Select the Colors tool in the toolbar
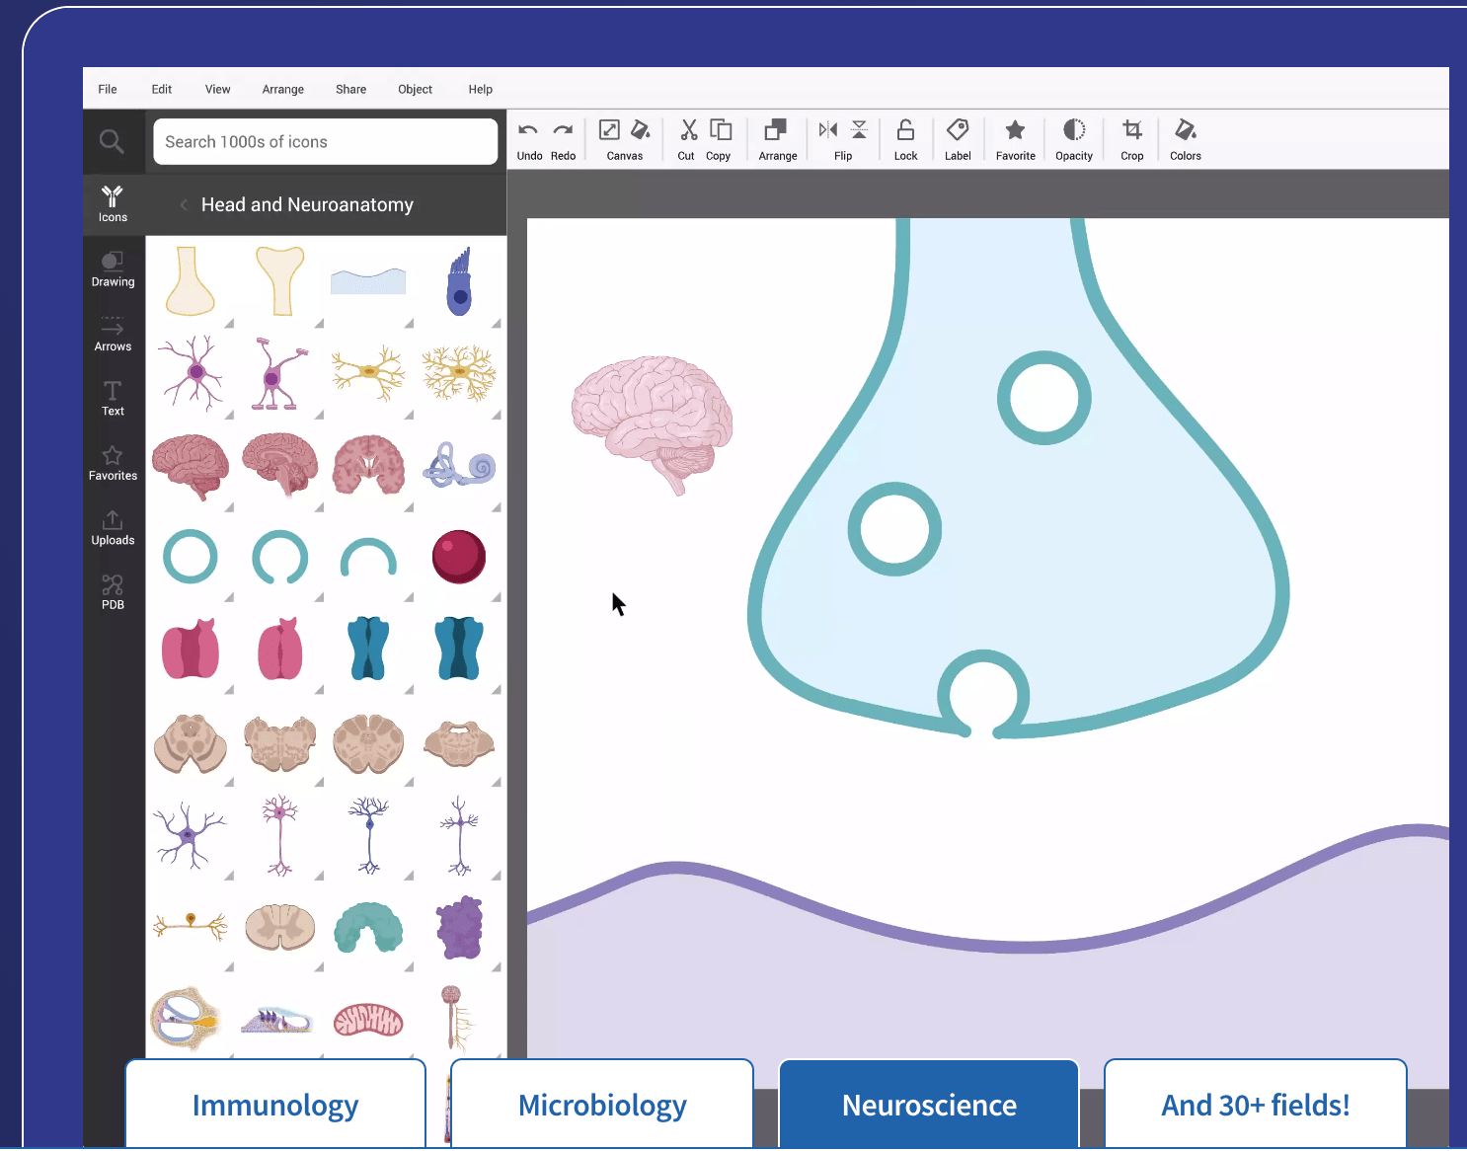1467x1151 pixels. point(1184,138)
